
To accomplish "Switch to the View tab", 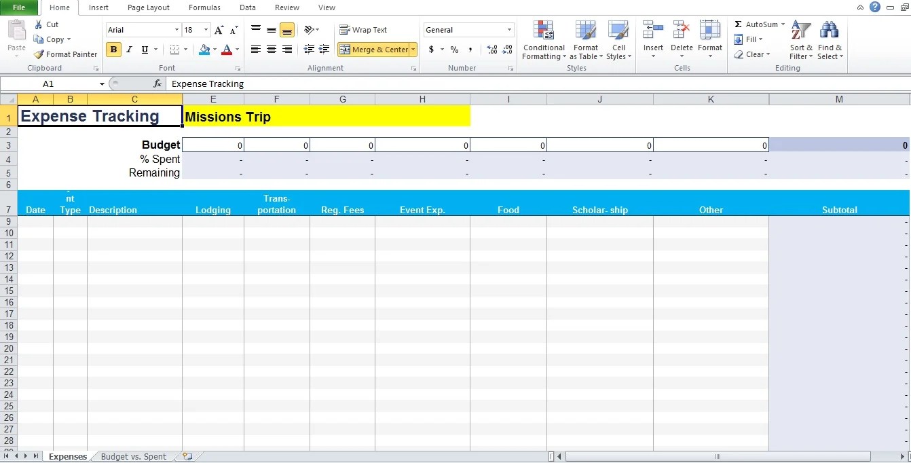I will (x=327, y=7).
